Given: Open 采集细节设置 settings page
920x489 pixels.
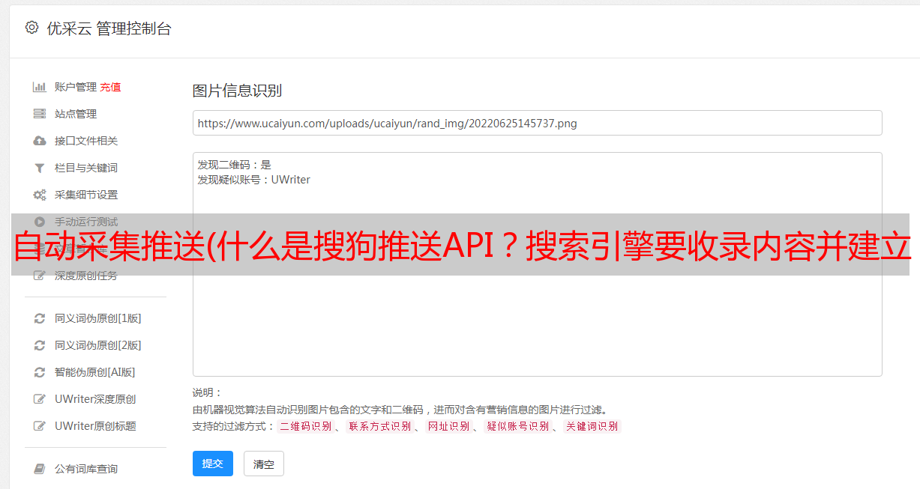Looking at the screenshot, I should tap(86, 195).
